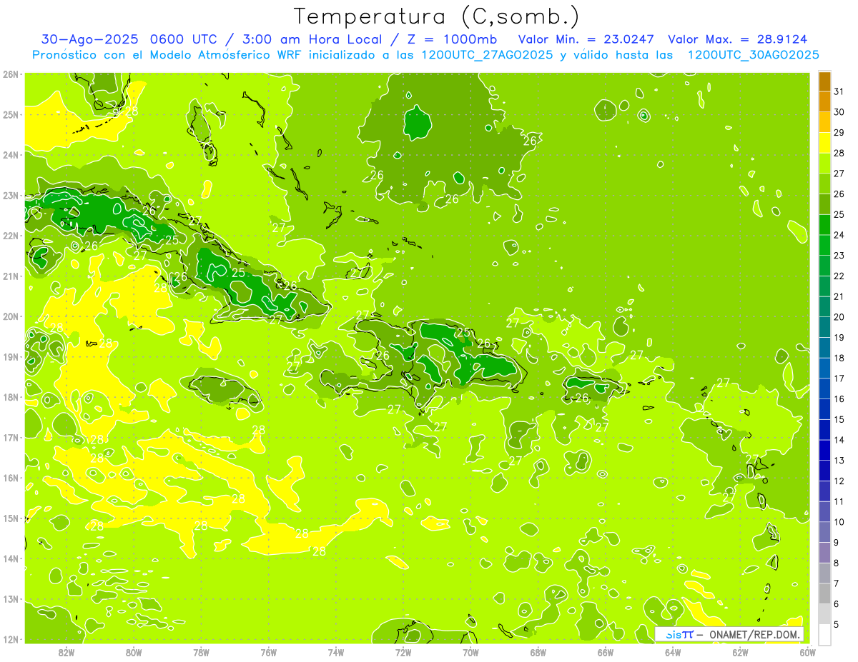Image resolution: width=858 pixels, height=662 pixels.
Task: Click the "82W" longitude axis label
Action: (x=66, y=652)
